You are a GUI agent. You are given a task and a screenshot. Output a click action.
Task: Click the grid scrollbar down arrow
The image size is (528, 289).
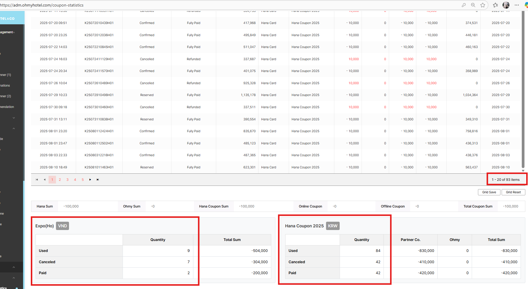click(x=523, y=171)
